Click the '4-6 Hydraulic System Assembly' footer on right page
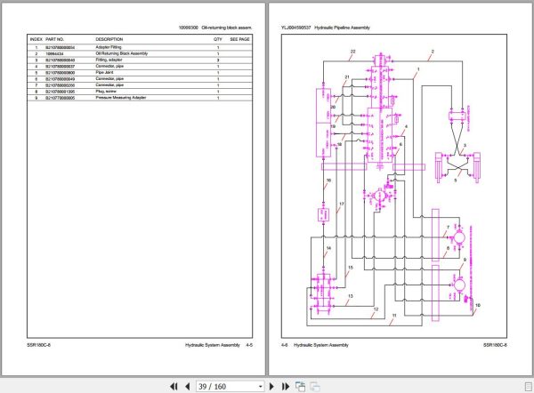The image size is (534, 393). coord(315,345)
